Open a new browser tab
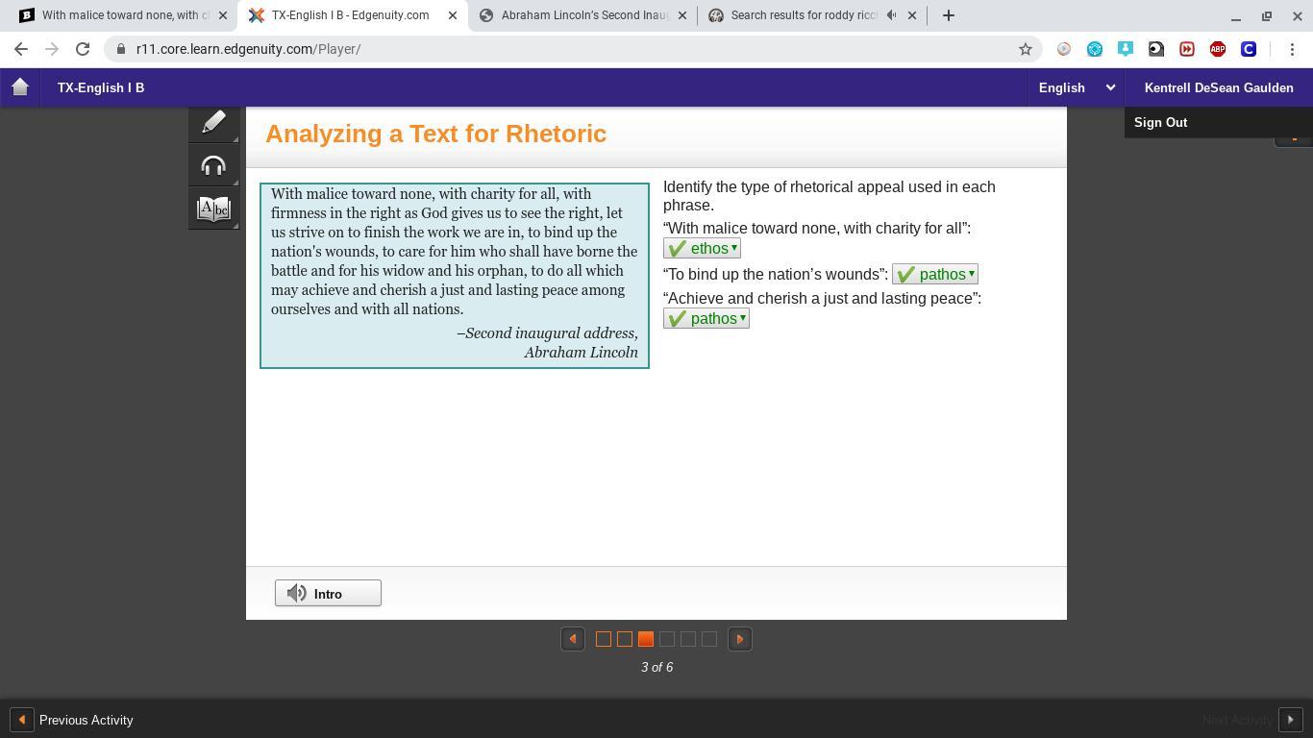The width and height of the screenshot is (1313, 738). click(x=949, y=15)
